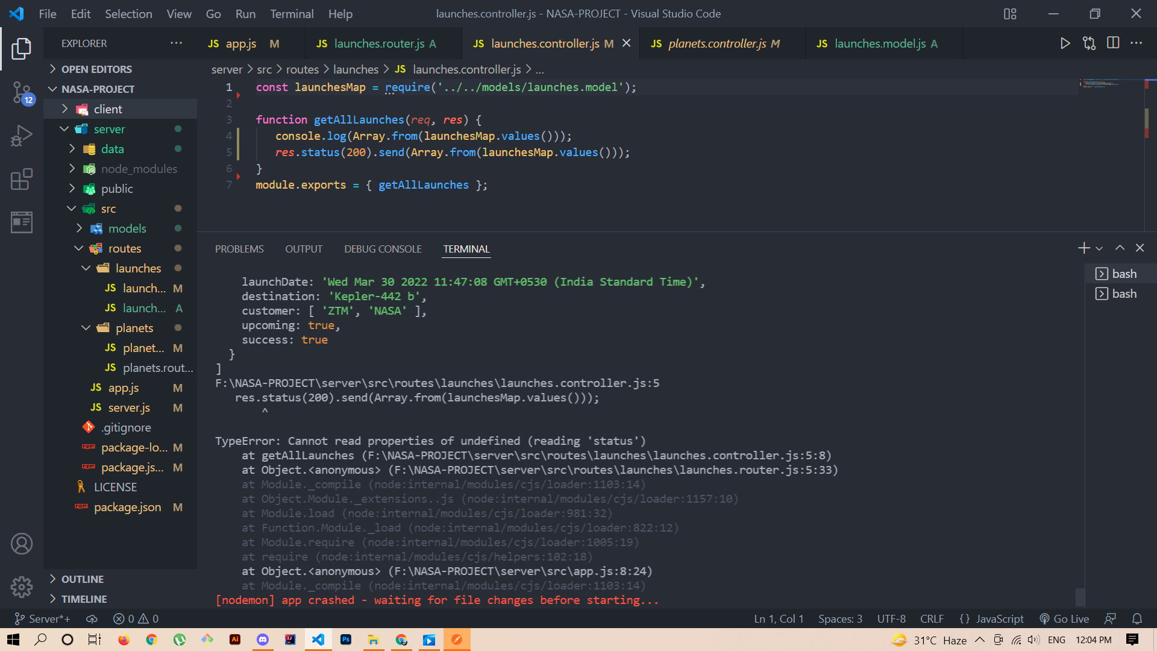The image size is (1157, 651).
Task: Open notifications bell in status bar
Action: tap(1137, 618)
